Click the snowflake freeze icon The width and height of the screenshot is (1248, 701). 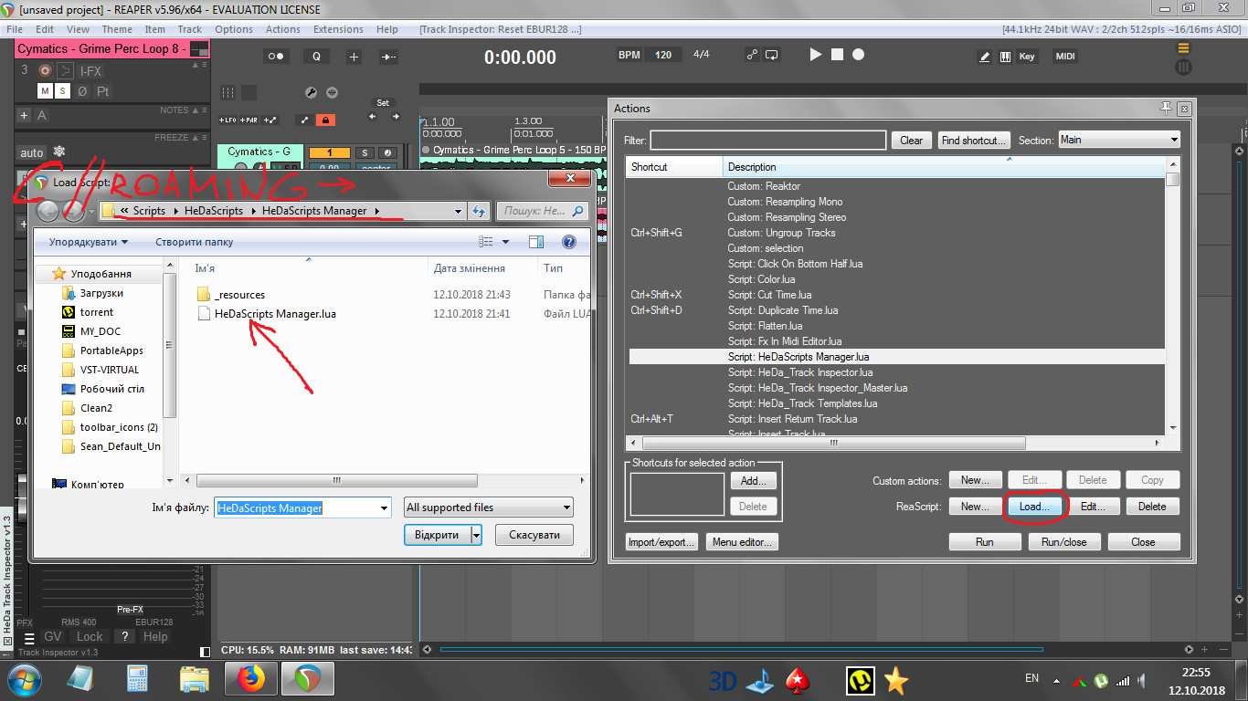pyautogui.click(x=59, y=152)
